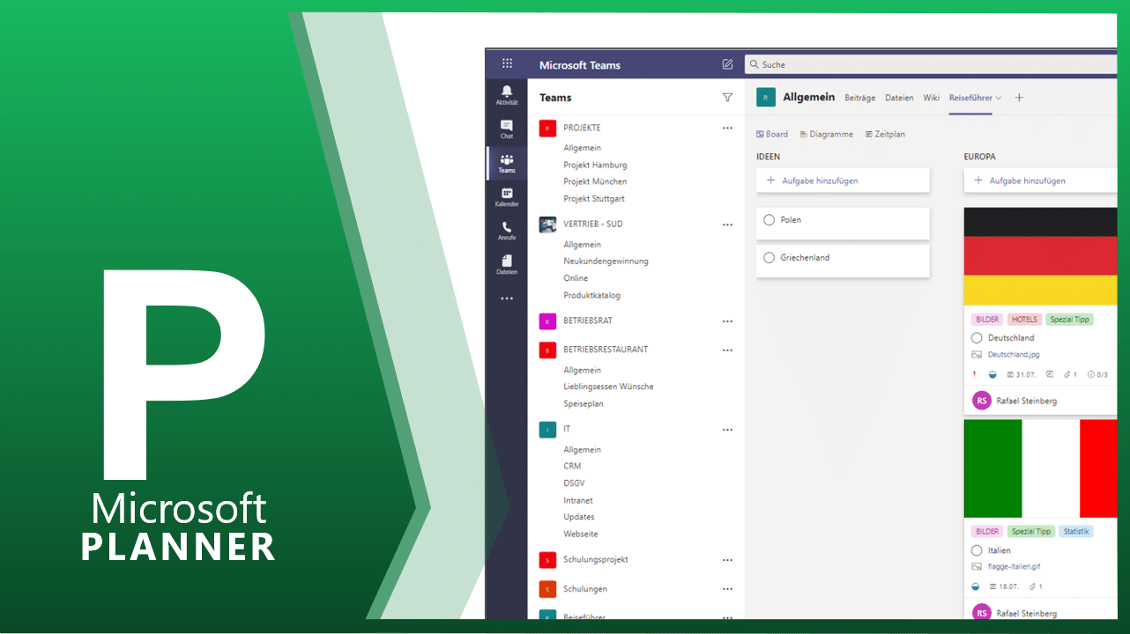Open more options for PROJEKTE team
The height and width of the screenshot is (634, 1130).
[x=727, y=129]
